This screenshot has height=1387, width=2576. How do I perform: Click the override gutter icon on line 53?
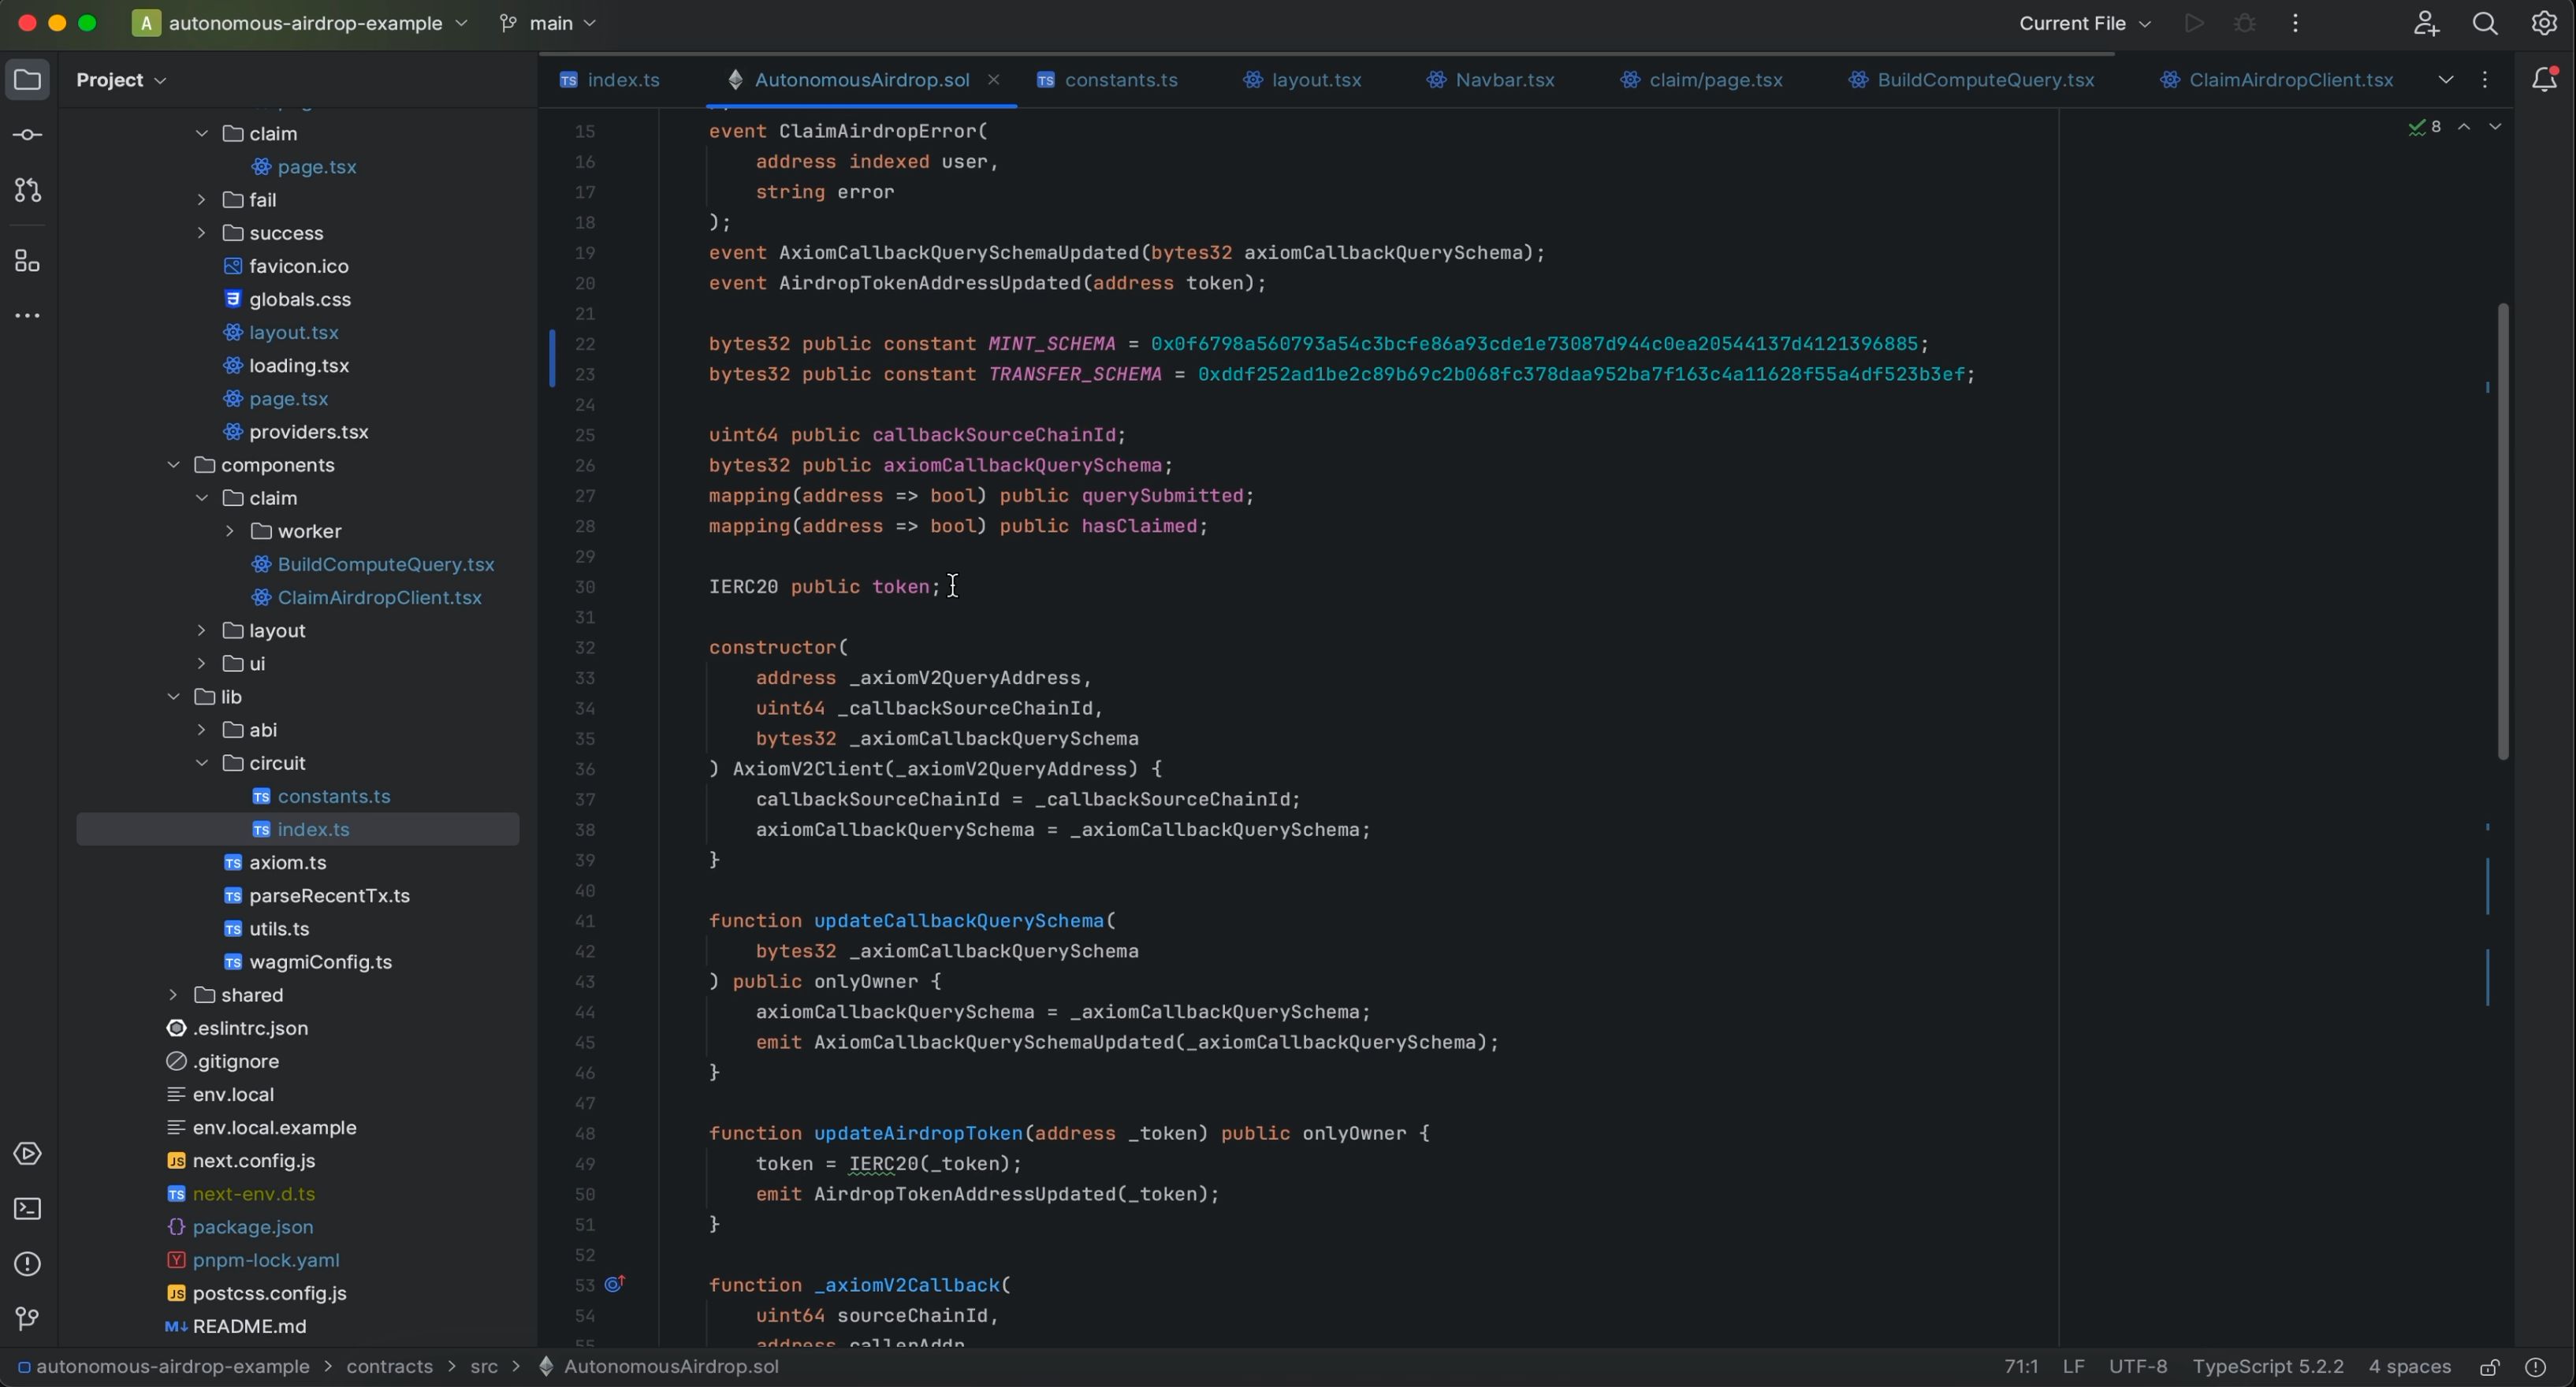[615, 1284]
